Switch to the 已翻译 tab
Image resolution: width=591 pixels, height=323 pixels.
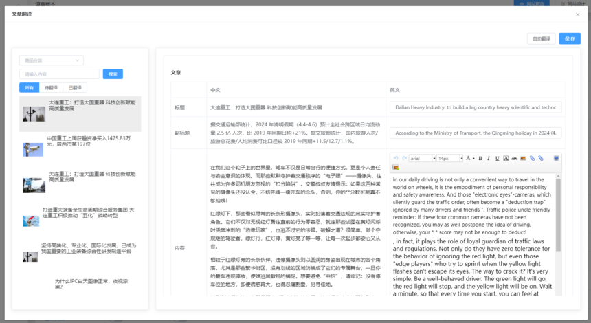click(x=75, y=88)
